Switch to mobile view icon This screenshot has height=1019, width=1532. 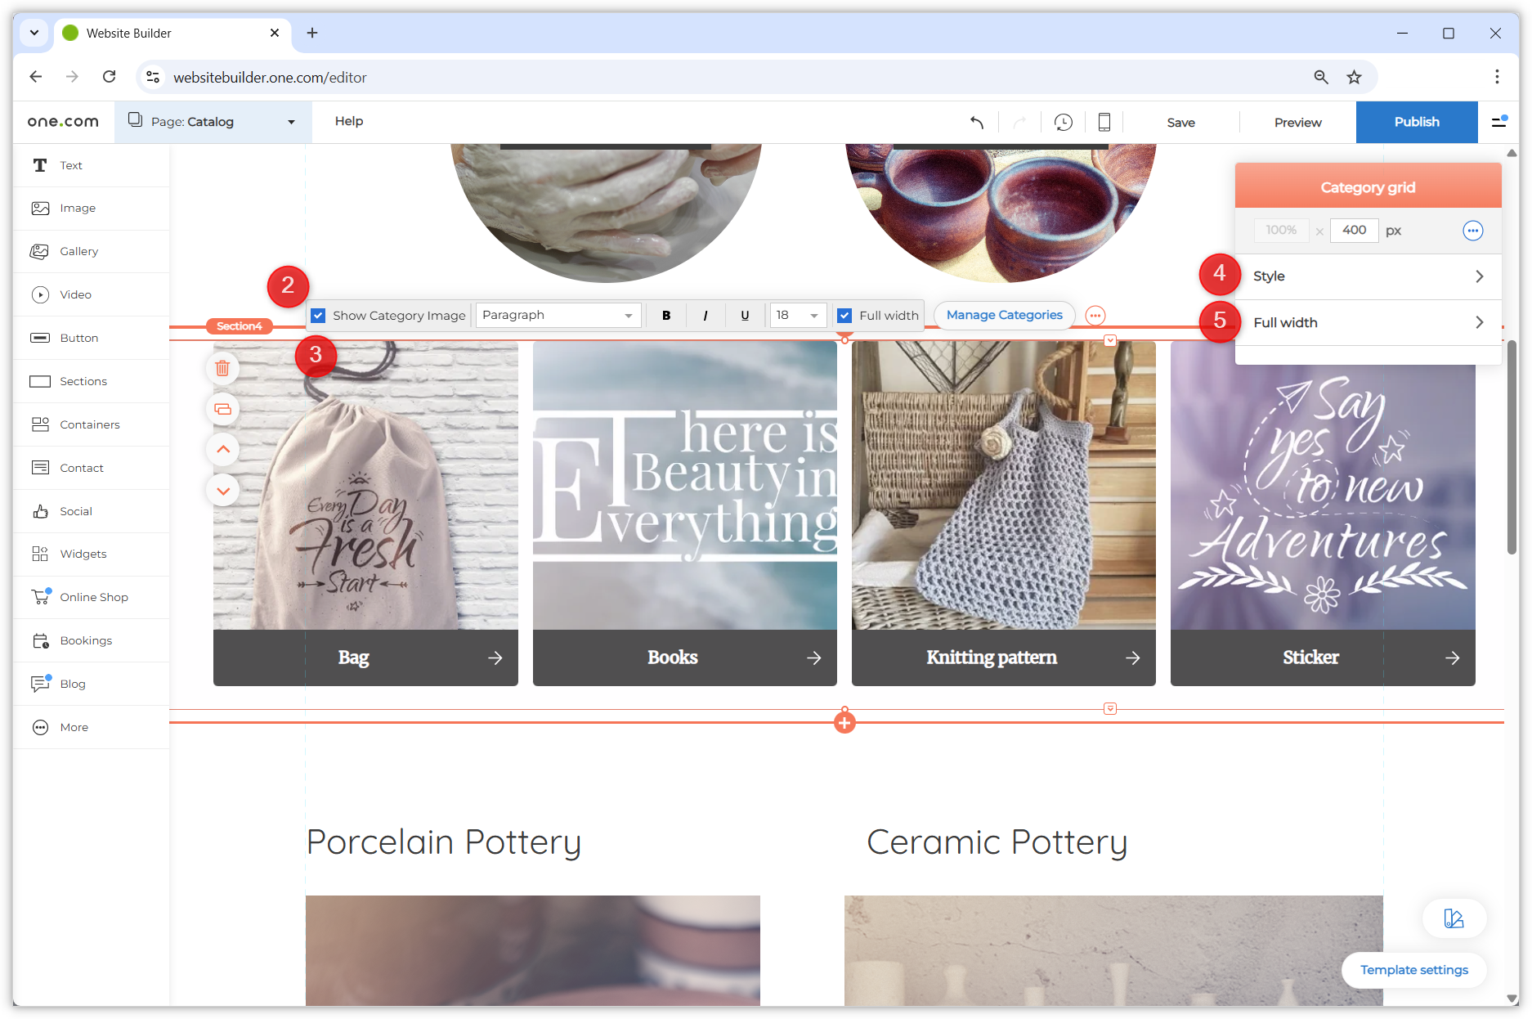point(1104,123)
